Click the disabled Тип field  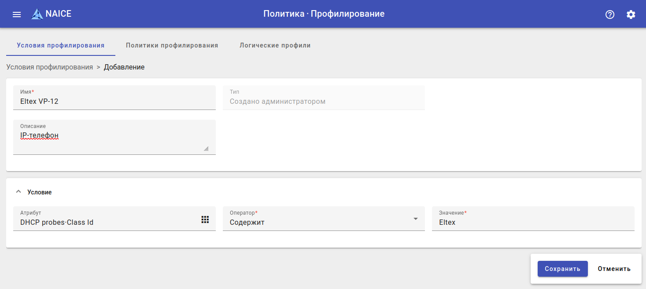point(324,101)
